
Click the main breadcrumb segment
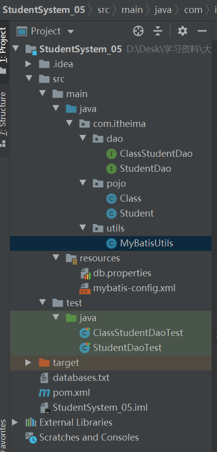132,10
